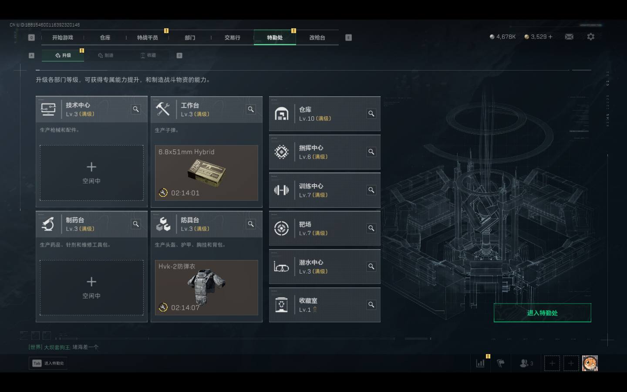
Task: Select the 制造 sub-tab
Action: [106, 55]
